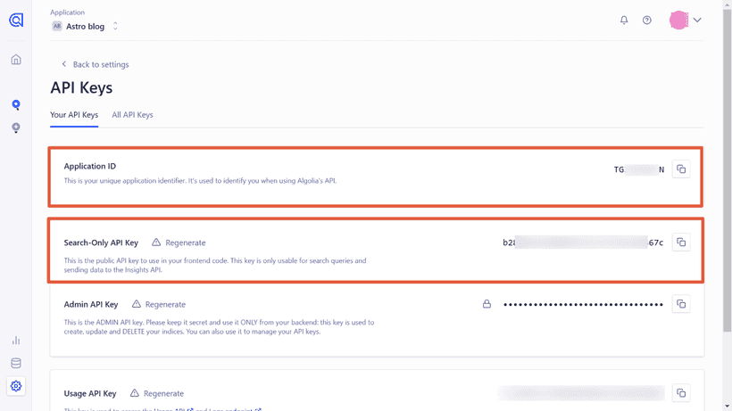This screenshot has height=411, width=732.
Task: Open the Search product icon in the sidebar
Action: (x=16, y=105)
